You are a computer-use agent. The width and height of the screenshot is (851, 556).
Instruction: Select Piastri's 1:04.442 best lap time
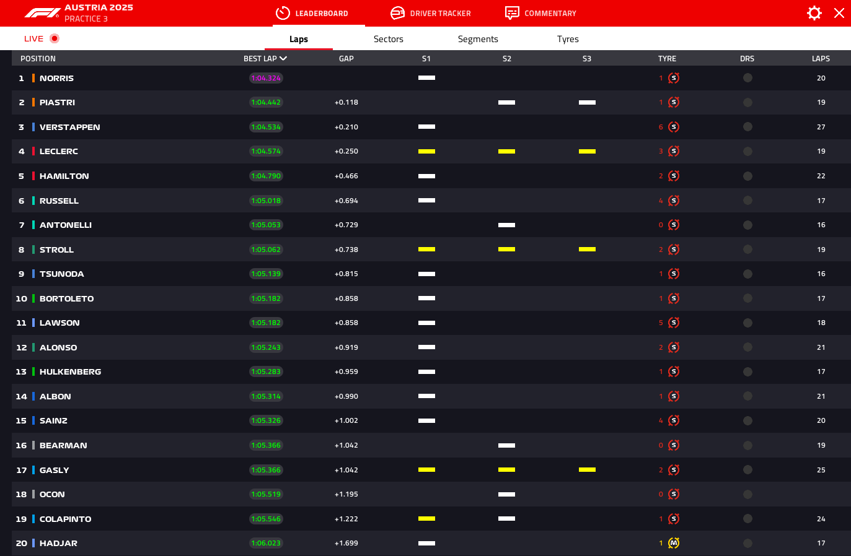pos(266,102)
